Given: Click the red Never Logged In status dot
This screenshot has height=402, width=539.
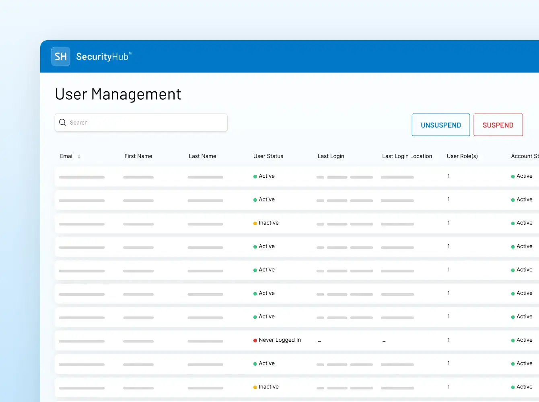Looking at the screenshot, I should [255, 340].
